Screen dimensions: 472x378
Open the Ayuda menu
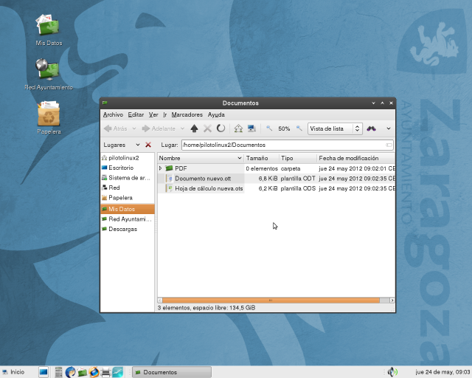(x=216, y=115)
